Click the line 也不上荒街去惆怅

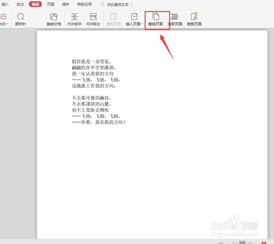90,110
